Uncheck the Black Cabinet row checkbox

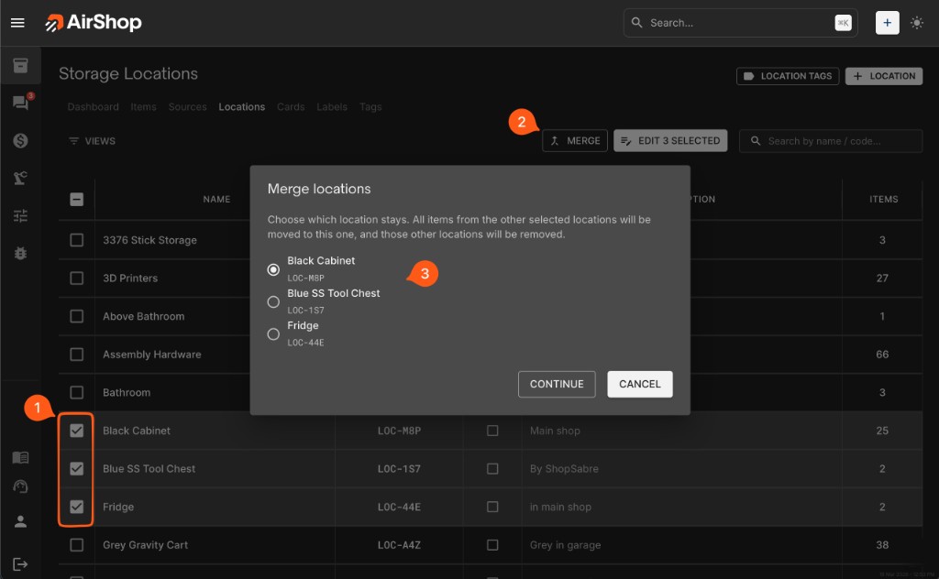click(x=77, y=431)
